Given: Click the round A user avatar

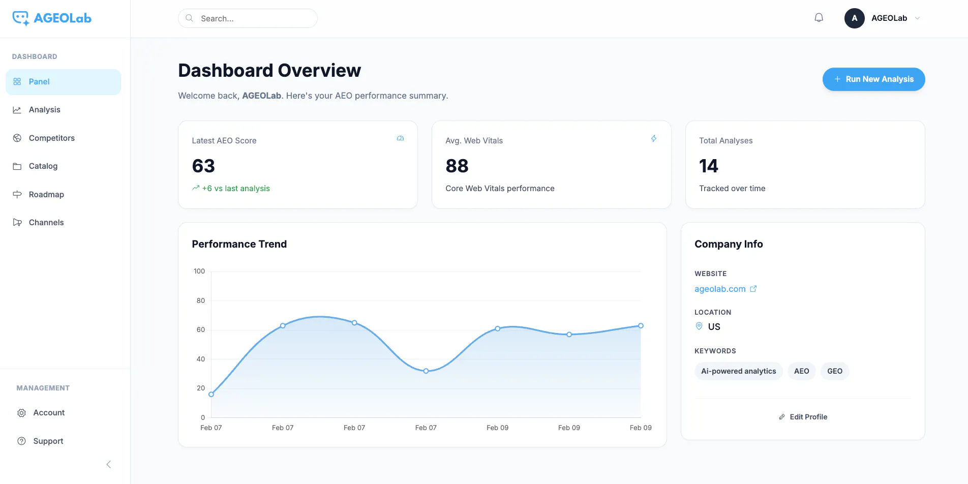Looking at the screenshot, I should coord(854,18).
